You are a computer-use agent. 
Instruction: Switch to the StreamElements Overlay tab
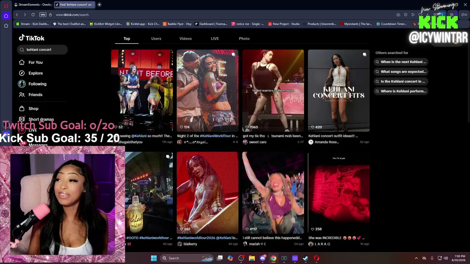click(x=33, y=5)
